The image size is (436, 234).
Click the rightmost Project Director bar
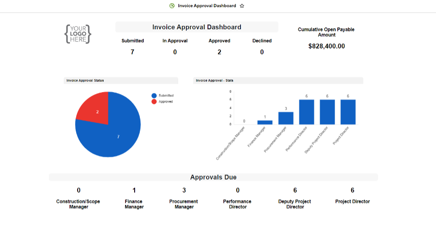pyautogui.click(x=348, y=112)
